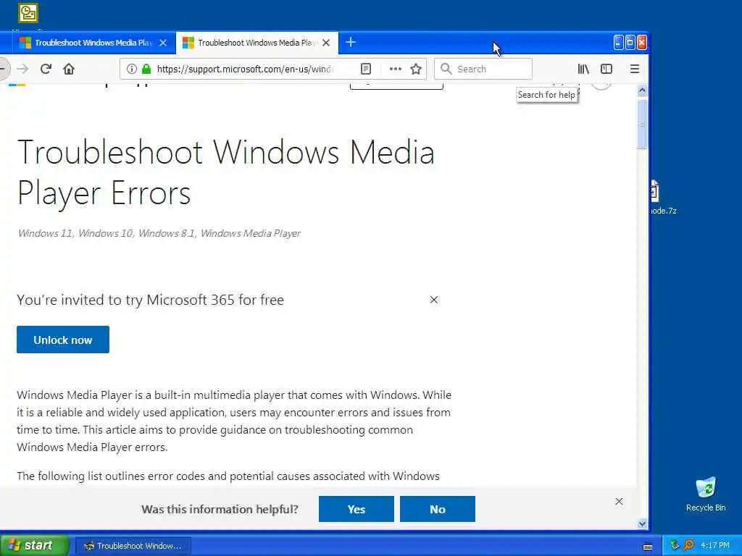Click the green secure connection padlock
This screenshot has width=742, height=556.
(x=146, y=69)
